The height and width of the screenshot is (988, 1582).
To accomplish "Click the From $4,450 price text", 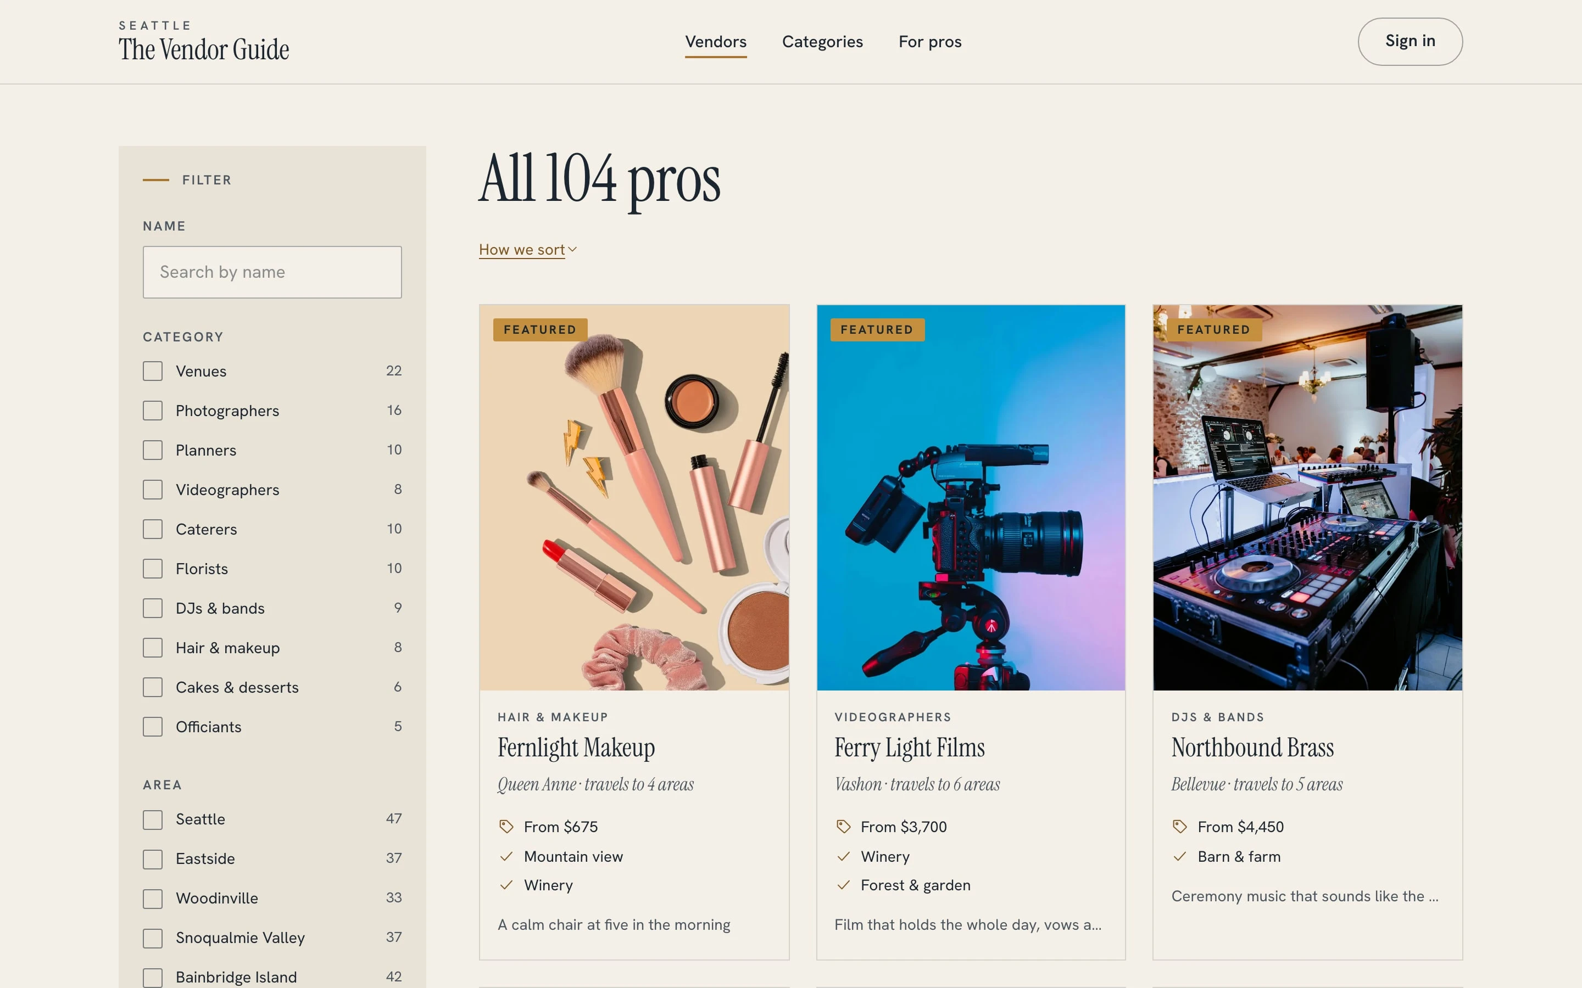I will [x=1240, y=827].
